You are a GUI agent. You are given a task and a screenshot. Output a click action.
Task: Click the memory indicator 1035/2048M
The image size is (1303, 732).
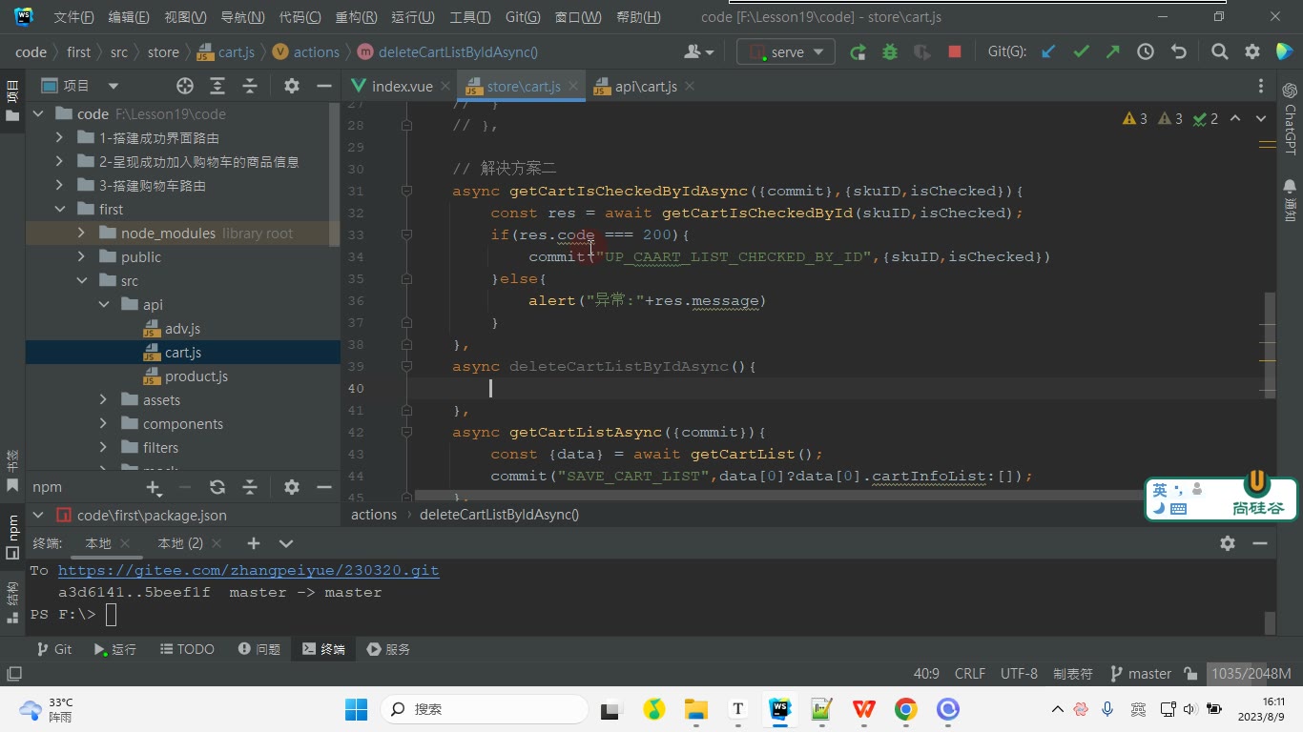(x=1251, y=674)
